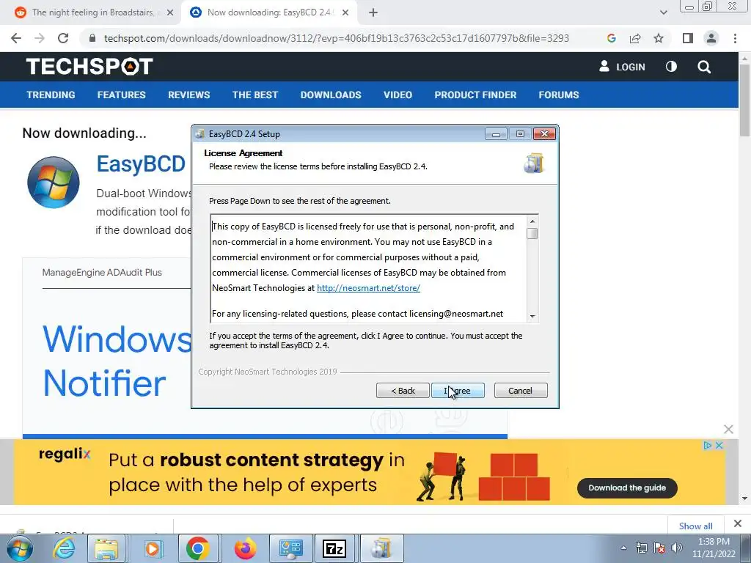
Task: Open Internet Explorer from the taskbar
Action: [x=64, y=548]
